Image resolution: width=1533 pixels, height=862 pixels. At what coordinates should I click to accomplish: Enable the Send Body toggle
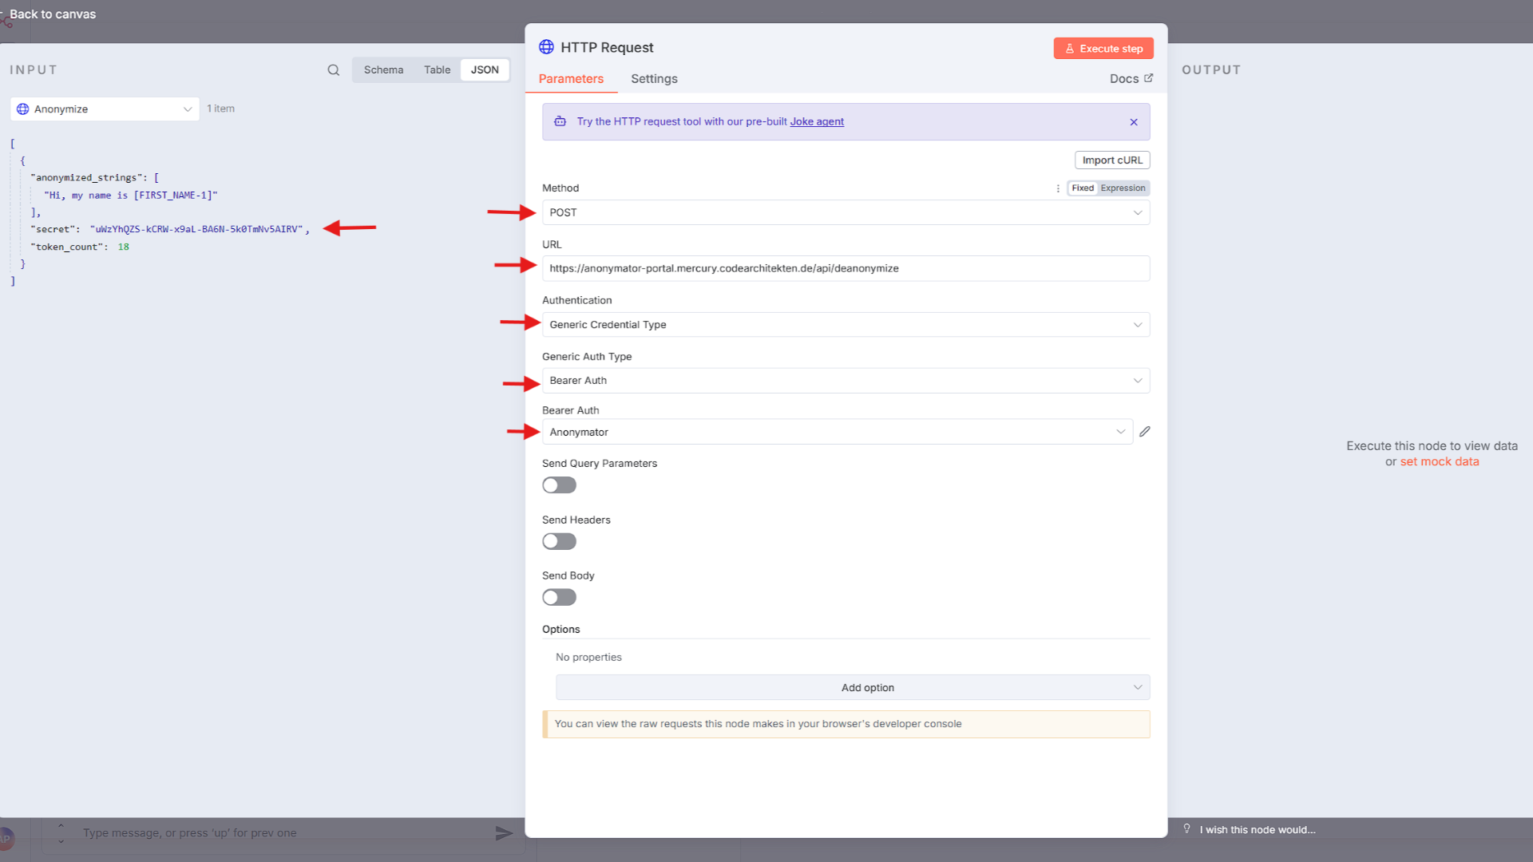(x=559, y=597)
